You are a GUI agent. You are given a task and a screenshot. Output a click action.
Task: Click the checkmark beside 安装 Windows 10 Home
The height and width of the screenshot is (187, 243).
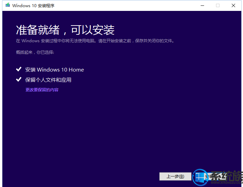(19, 69)
